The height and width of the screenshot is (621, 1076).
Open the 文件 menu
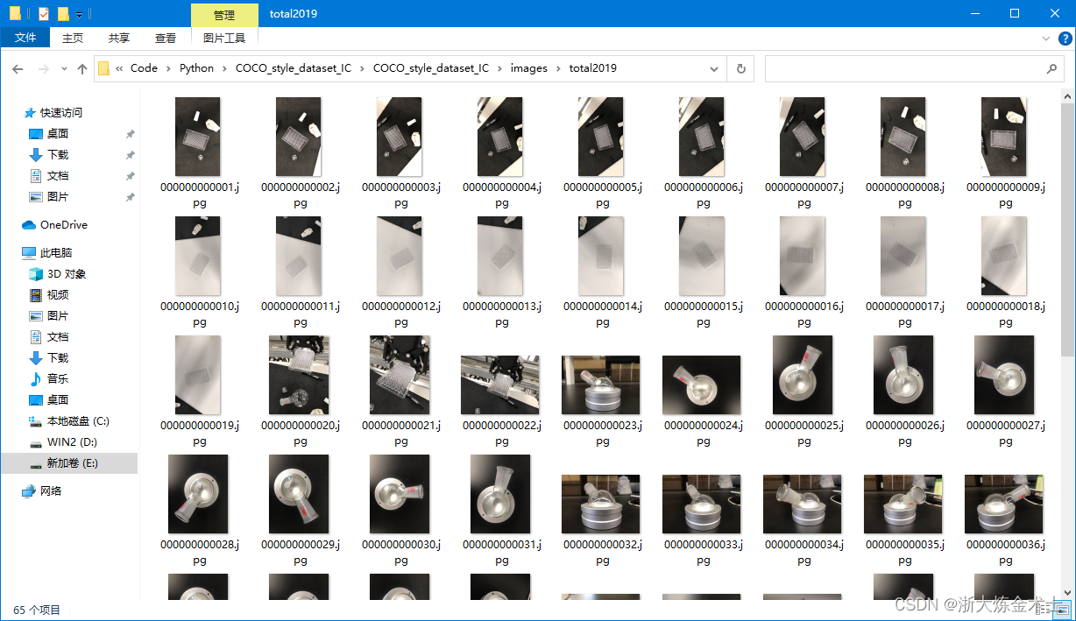pyautogui.click(x=25, y=38)
